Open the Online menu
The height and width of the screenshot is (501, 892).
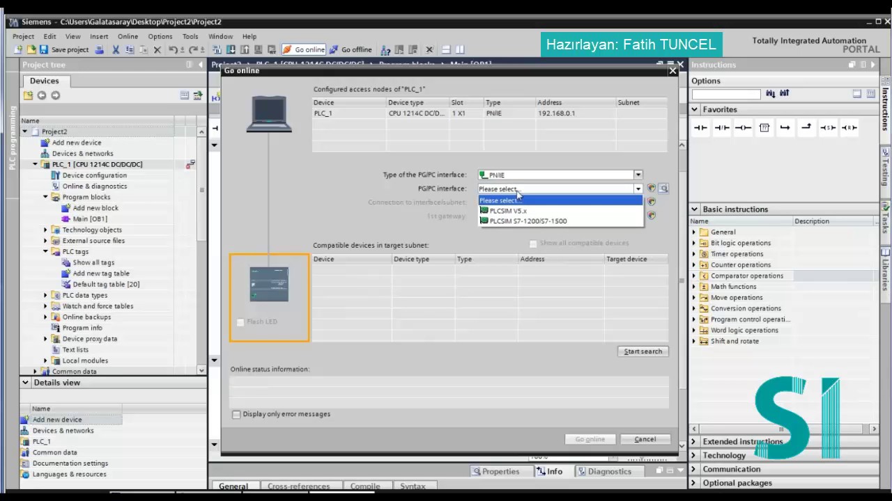point(128,36)
